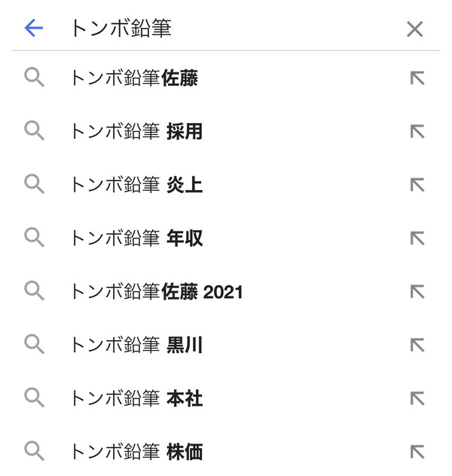This screenshot has width=452, height=476.
Task: Select suggestion トンボ鉛筆 黒川
Action: (226, 345)
